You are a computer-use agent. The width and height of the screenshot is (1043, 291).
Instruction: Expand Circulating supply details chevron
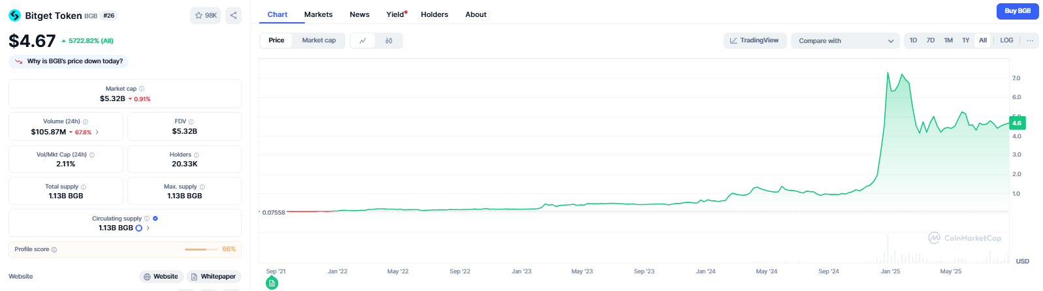(x=148, y=228)
